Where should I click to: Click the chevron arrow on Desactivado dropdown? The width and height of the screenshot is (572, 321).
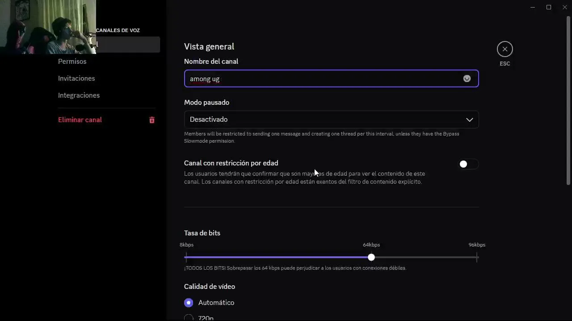pos(469,119)
